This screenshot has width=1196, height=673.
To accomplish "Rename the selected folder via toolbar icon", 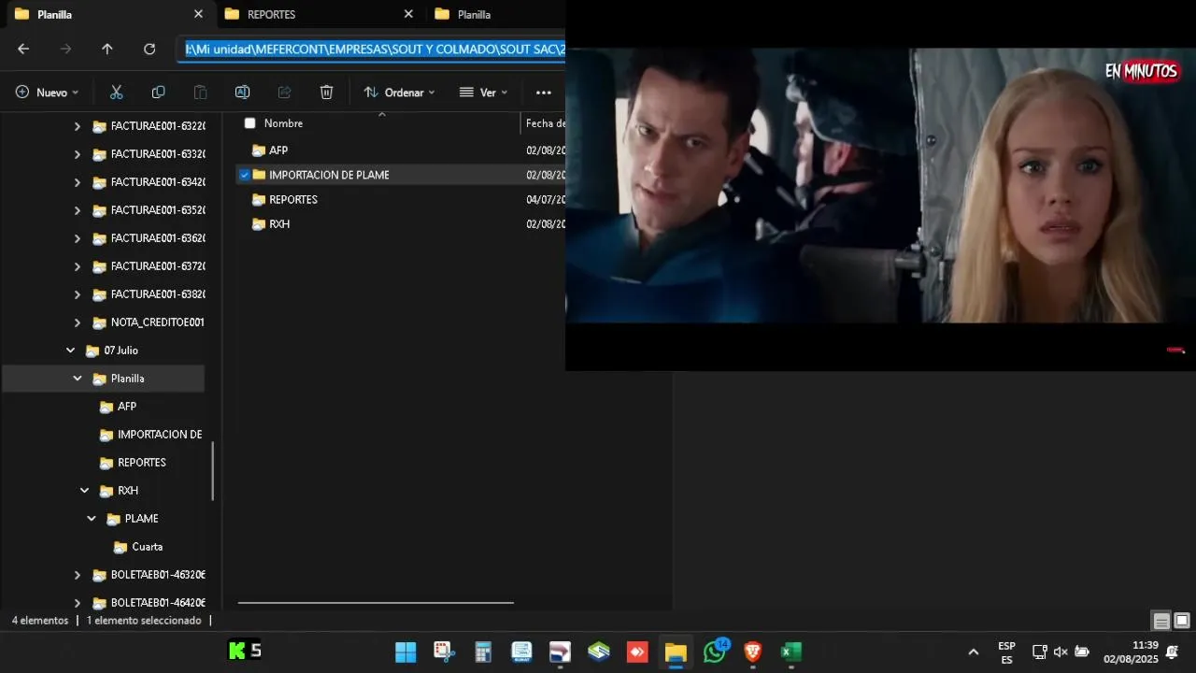I will [242, 93].
